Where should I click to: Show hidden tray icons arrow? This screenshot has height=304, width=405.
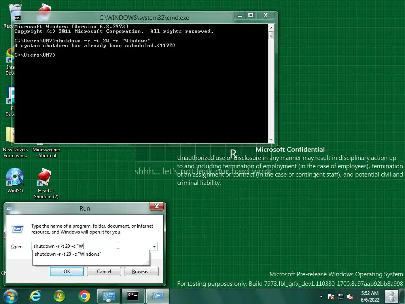click(321, 296)
